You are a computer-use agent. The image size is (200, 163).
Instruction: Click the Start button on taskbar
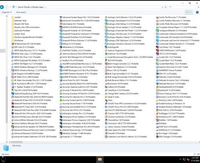pos(3,159)
